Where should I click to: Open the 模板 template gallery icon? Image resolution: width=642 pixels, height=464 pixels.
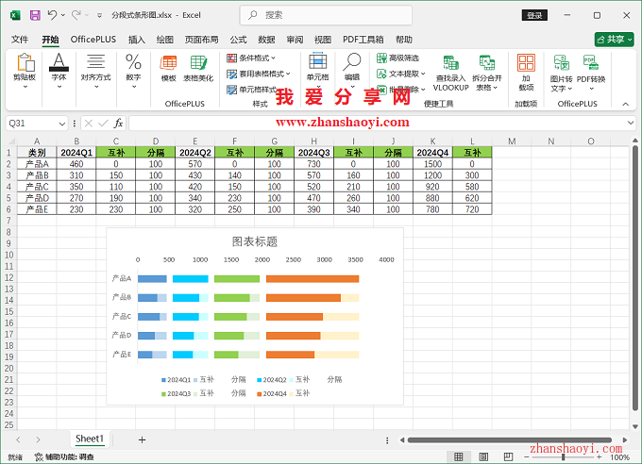pyautogui.click(x=169, y=68)
